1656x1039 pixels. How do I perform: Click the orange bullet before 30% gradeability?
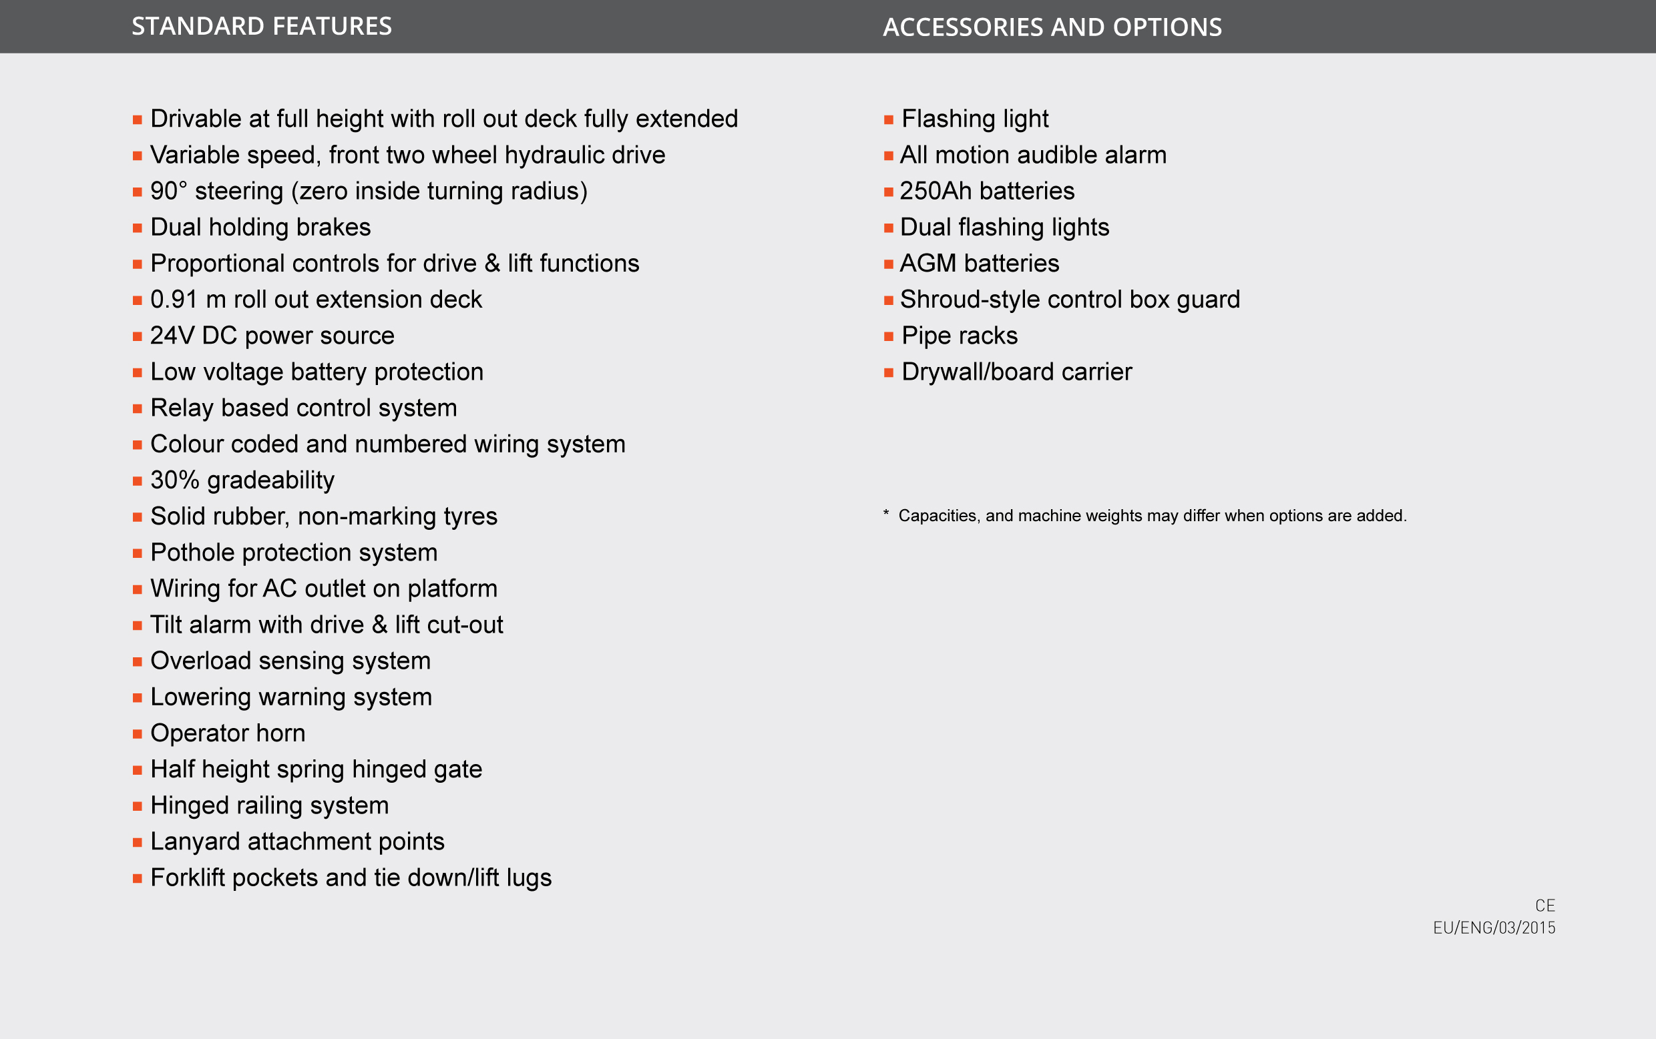[x=138, y=482]
